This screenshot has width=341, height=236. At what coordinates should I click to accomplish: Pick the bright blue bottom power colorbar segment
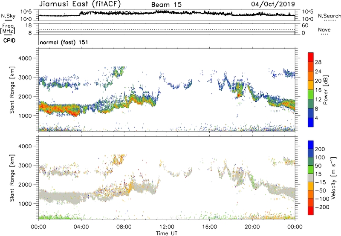[x=311, y=122]
